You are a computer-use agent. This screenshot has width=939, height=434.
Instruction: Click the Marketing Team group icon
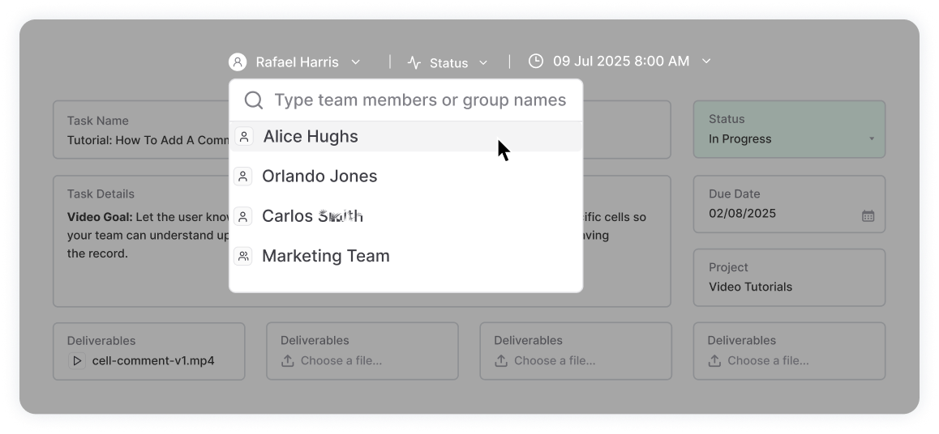(x=243, y=257)
